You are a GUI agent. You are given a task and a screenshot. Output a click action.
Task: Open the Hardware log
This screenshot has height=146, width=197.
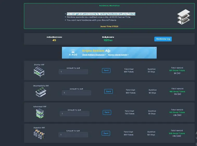click(x=163, y=39)
